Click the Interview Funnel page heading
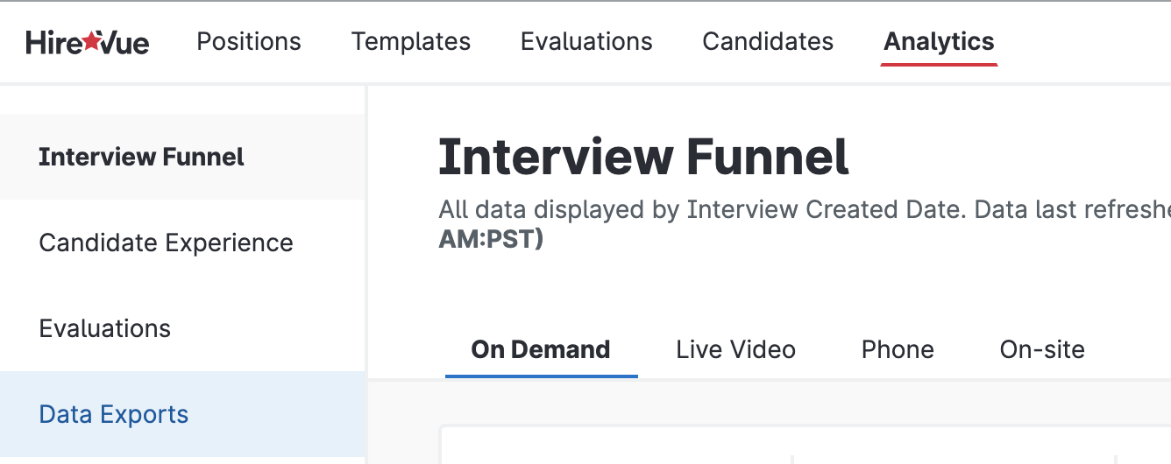The image size is (1171, 464). [643, 158]
